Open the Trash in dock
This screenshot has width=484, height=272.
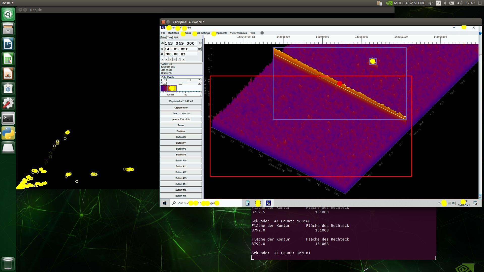[x=8, y=263]
